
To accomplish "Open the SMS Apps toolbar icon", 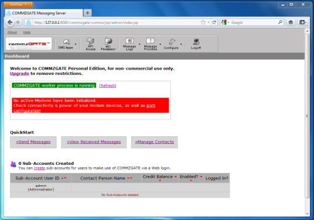I will [x=66, y=44].
